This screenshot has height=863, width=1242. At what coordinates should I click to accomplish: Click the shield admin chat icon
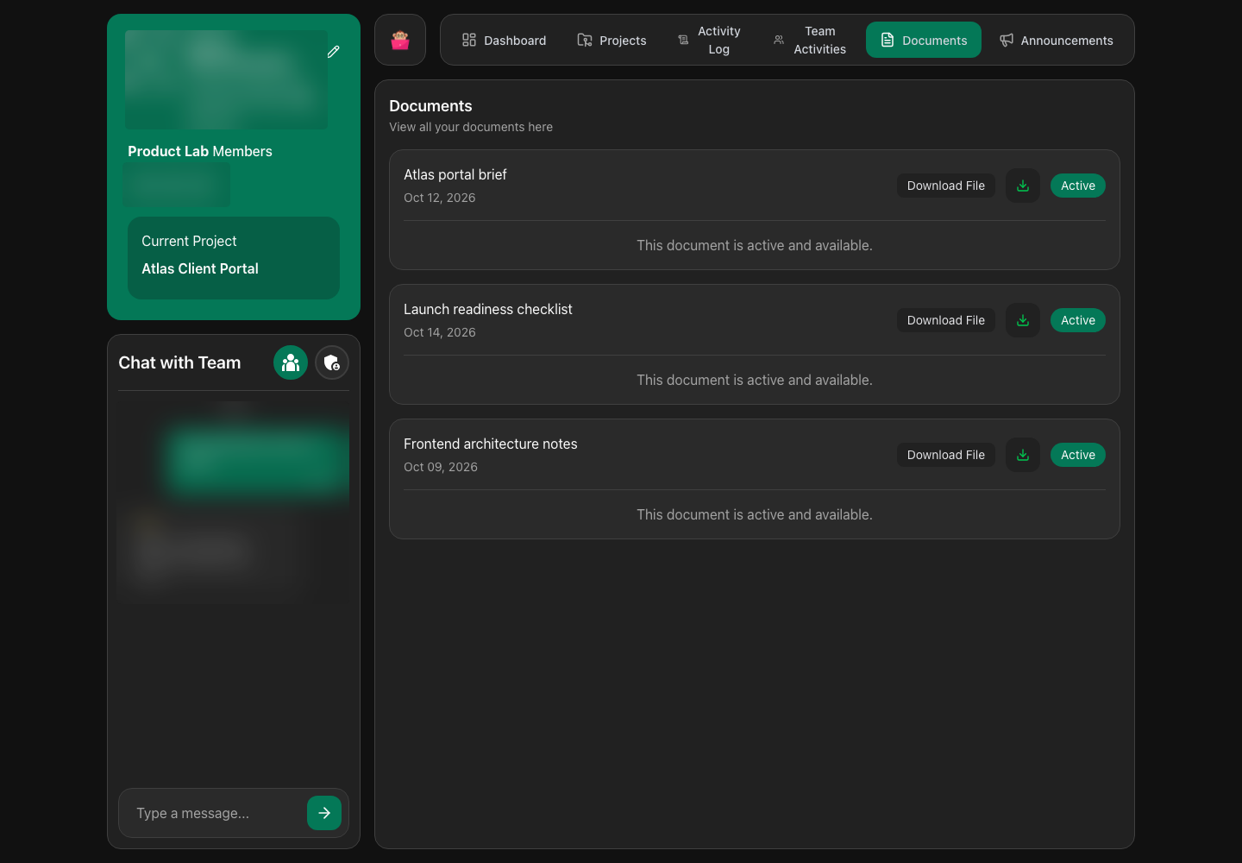click(332, 362)
